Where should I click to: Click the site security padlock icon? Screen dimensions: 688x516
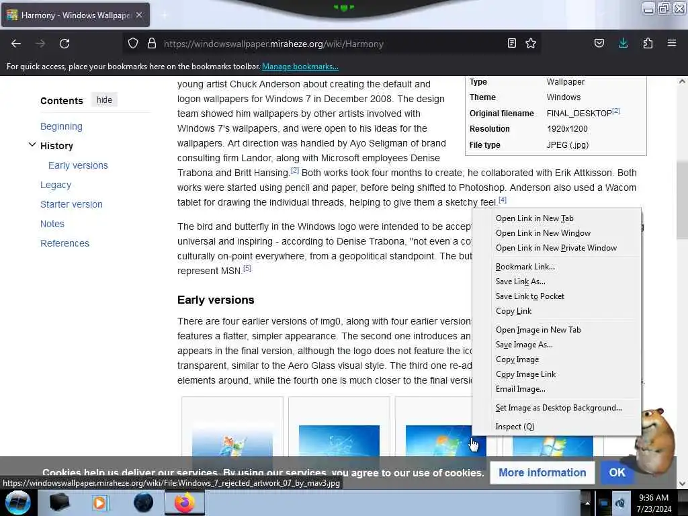152,44
